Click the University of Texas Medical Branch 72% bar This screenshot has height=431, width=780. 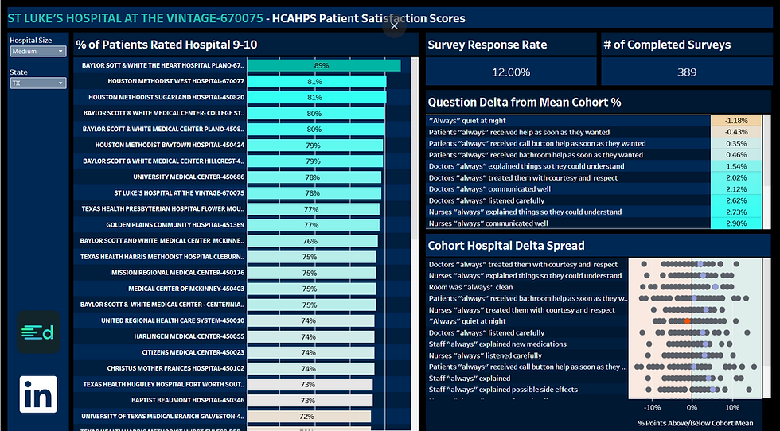tap(309, 416)
